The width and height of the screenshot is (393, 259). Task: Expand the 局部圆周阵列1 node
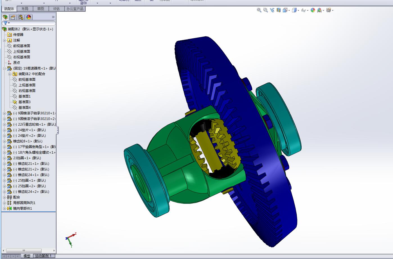[4, 203]
